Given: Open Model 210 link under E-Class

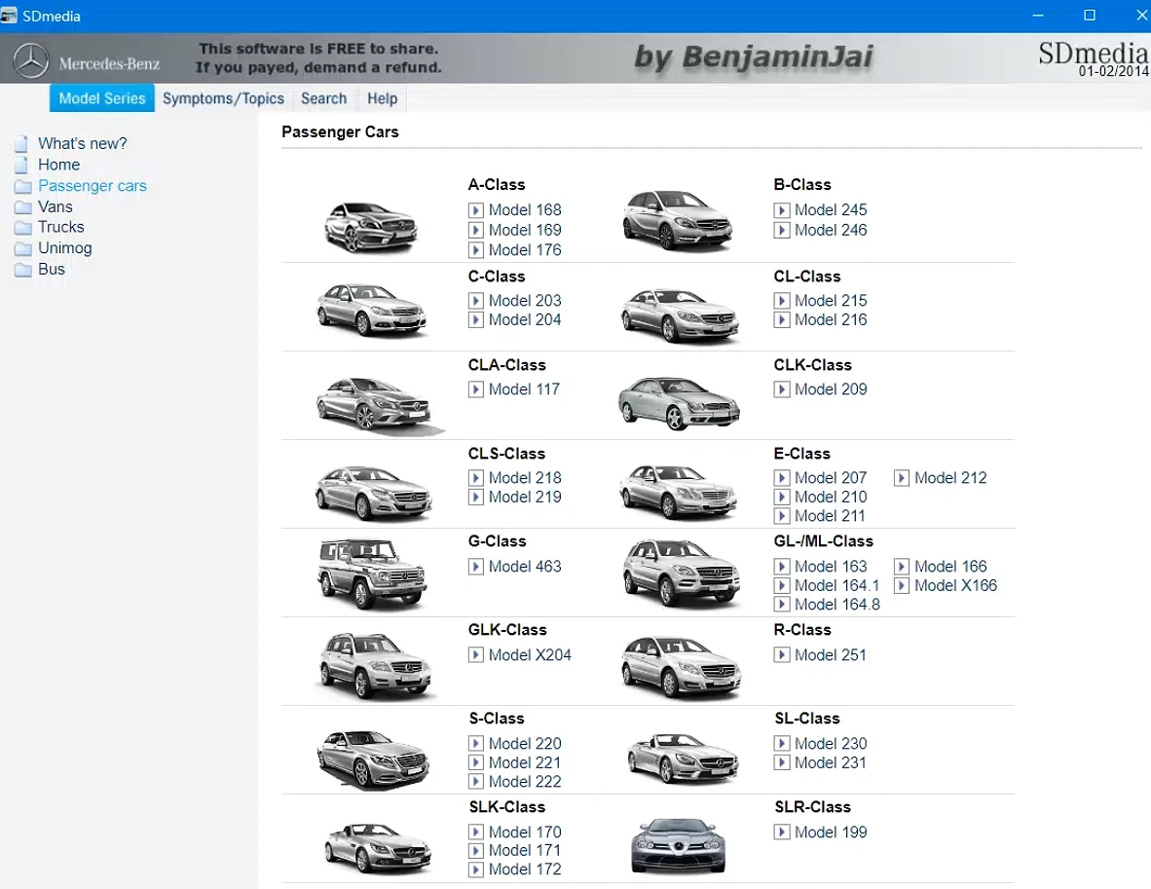Looking at the screenshot, I should pyautogui.click(x=831, y=497).
